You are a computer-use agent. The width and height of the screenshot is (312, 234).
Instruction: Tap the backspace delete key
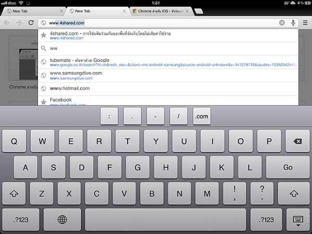(x=297, y=141)
